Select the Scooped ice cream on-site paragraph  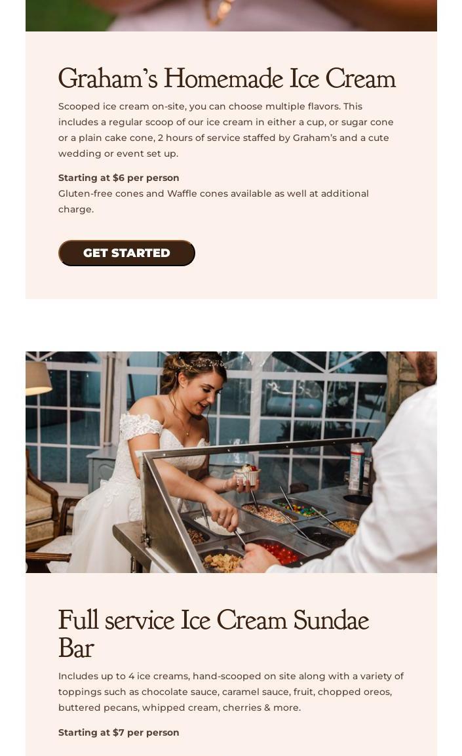coord(226,130)
